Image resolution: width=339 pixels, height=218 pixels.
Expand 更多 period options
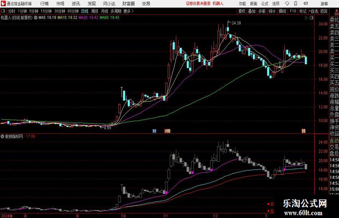(128, 11)
